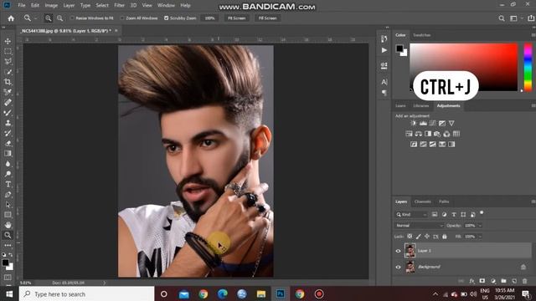The height and width of the screenshot is (301, 536).
Task: Open the Image menu
Action: click(51, 5)
